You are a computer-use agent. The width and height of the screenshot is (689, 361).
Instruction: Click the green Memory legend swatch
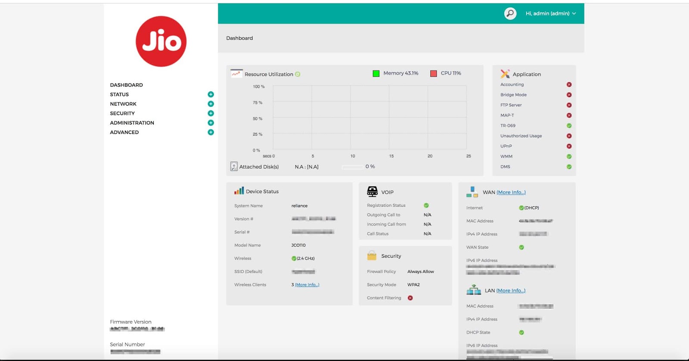pos(376,73)
